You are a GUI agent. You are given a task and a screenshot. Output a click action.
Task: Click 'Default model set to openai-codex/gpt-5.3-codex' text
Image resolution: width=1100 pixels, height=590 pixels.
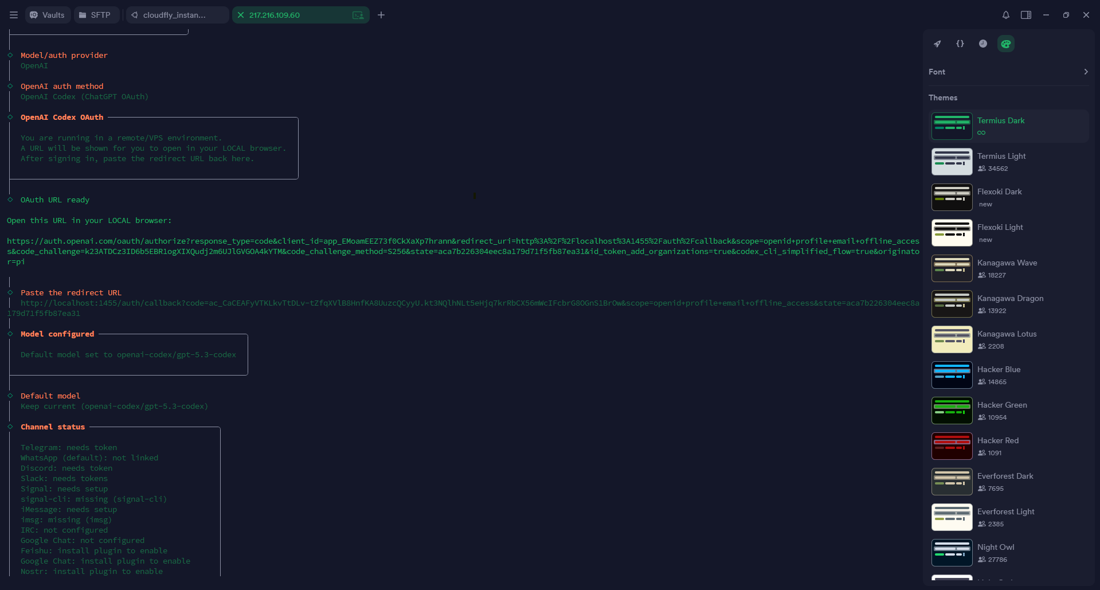pos(128,354)
